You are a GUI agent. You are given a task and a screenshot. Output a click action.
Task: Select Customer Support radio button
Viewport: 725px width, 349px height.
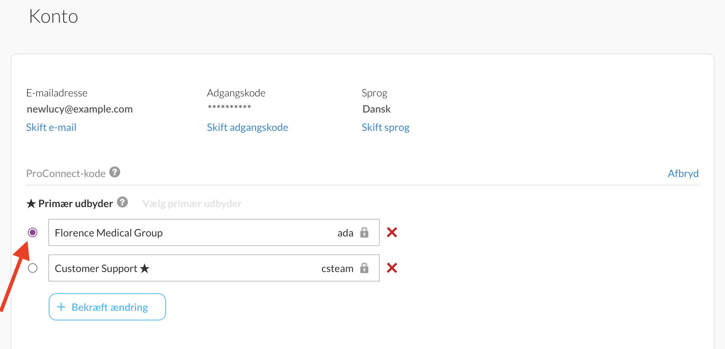click(x=33, y=268)
